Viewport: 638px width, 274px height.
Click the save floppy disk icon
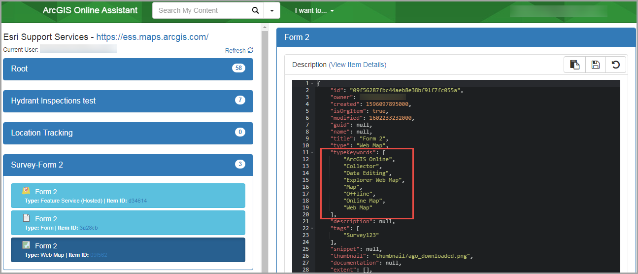tap(595, 65)
